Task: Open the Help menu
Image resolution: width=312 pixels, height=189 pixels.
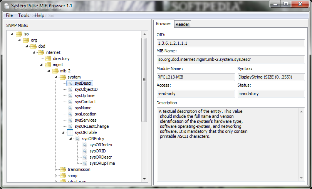Action: (x=39, y=15)
